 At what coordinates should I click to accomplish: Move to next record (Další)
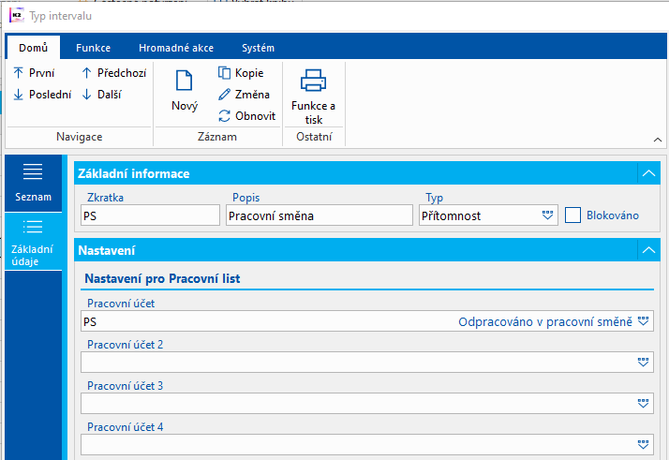pyautogui.click(x=101, y=94)
